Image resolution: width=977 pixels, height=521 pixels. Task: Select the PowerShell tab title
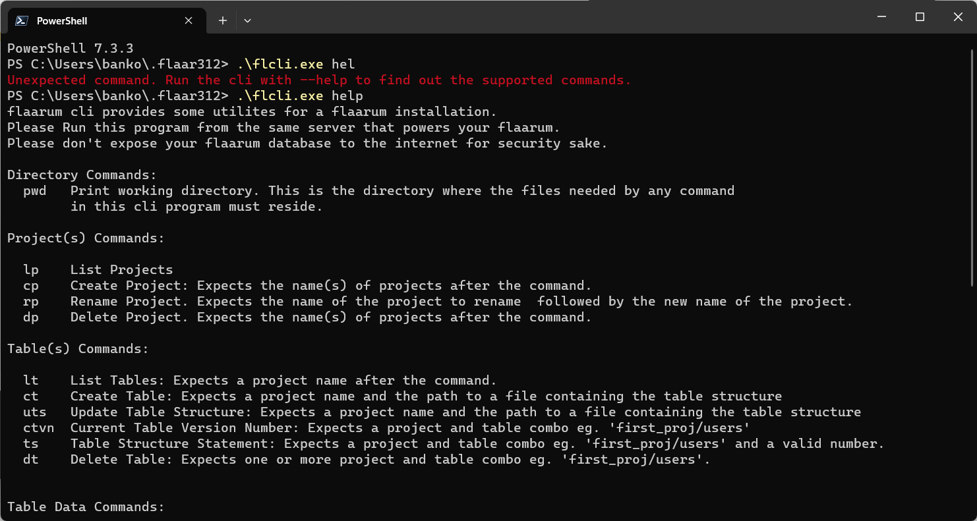(62, 21)
